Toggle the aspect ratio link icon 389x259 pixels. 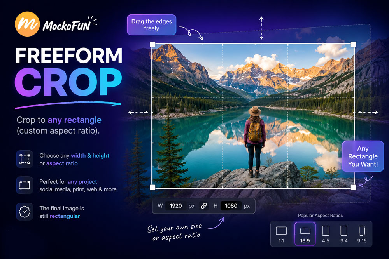pos(204,206)
